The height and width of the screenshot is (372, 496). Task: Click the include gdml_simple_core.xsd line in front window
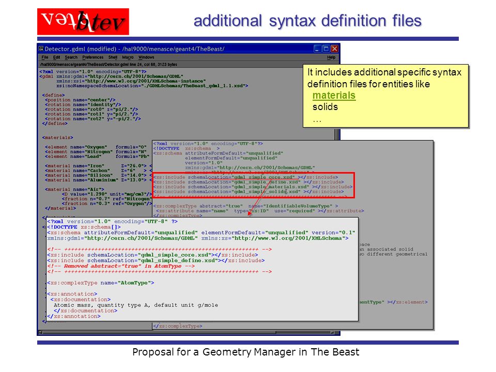point(152,255)
